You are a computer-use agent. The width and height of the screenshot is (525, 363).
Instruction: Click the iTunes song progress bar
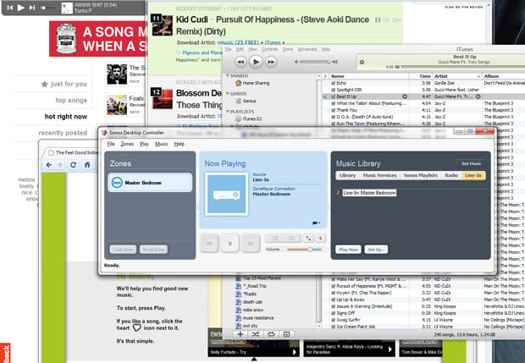464,67
